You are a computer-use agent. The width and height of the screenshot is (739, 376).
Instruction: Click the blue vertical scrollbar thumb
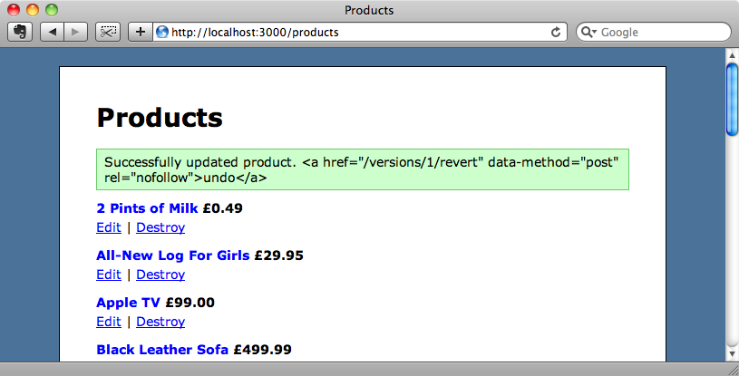[732, 100]
